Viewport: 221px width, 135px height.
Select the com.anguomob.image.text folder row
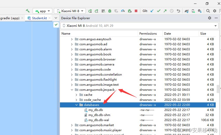pyautogui.click(x=138, y=85)
